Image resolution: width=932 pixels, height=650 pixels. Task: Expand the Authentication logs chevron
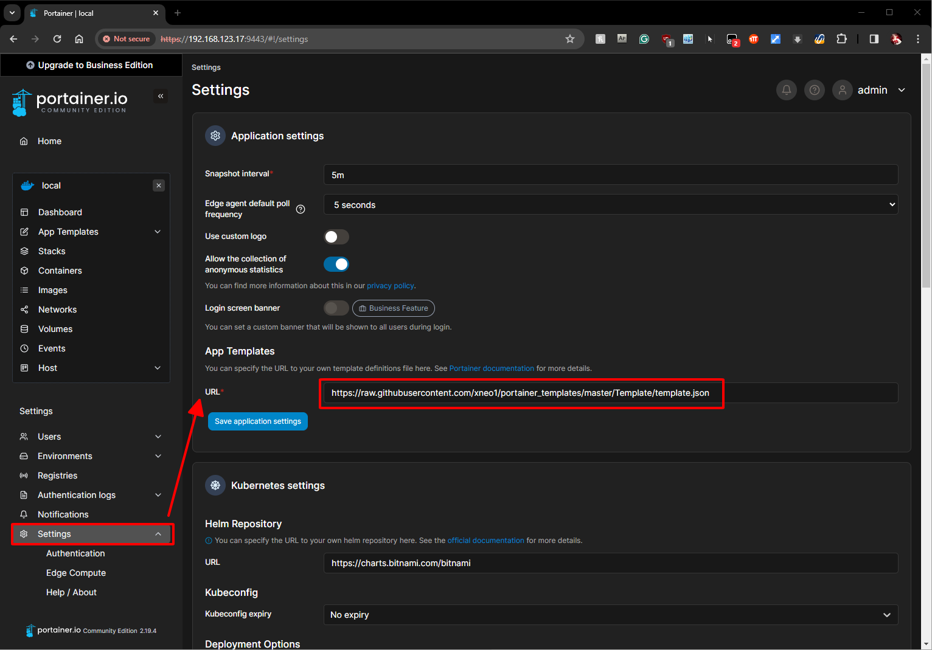click(x=158, y=495)
